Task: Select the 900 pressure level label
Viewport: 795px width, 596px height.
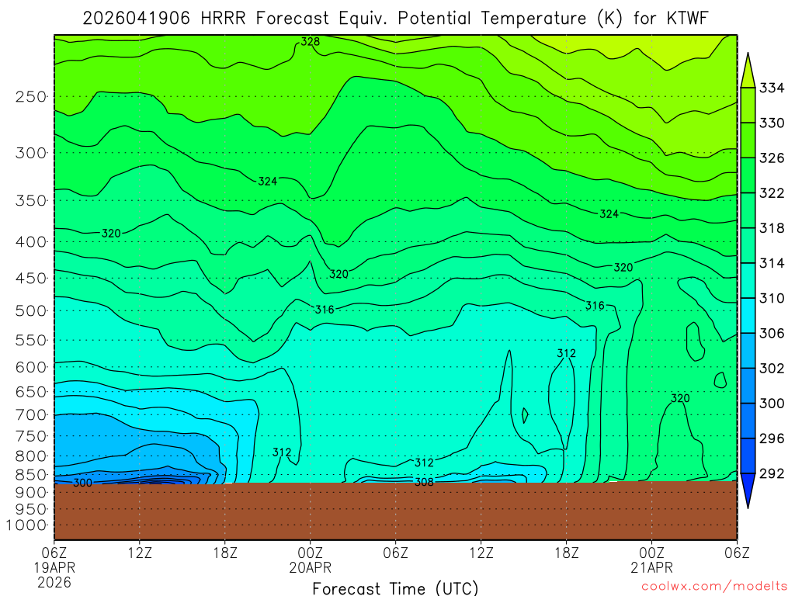Action: click(31, 493)
